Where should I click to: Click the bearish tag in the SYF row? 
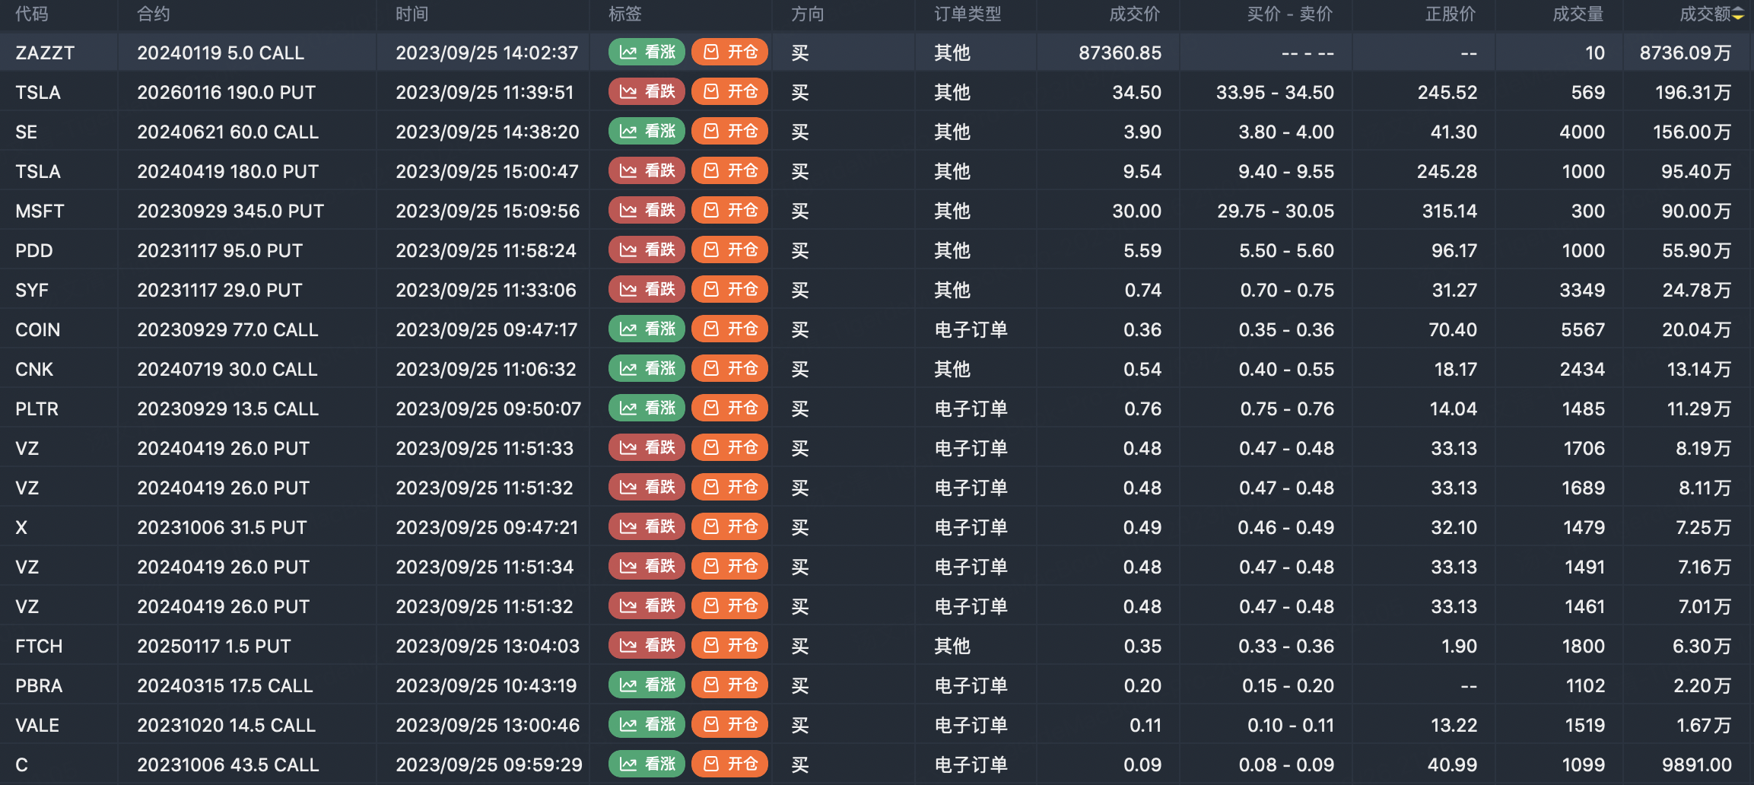click(x=647, y=289)
